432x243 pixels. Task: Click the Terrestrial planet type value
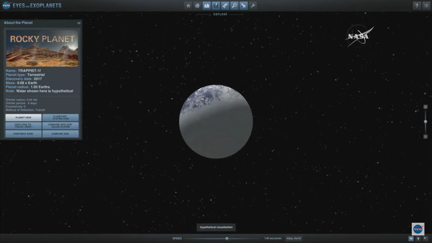coord(36,75)
